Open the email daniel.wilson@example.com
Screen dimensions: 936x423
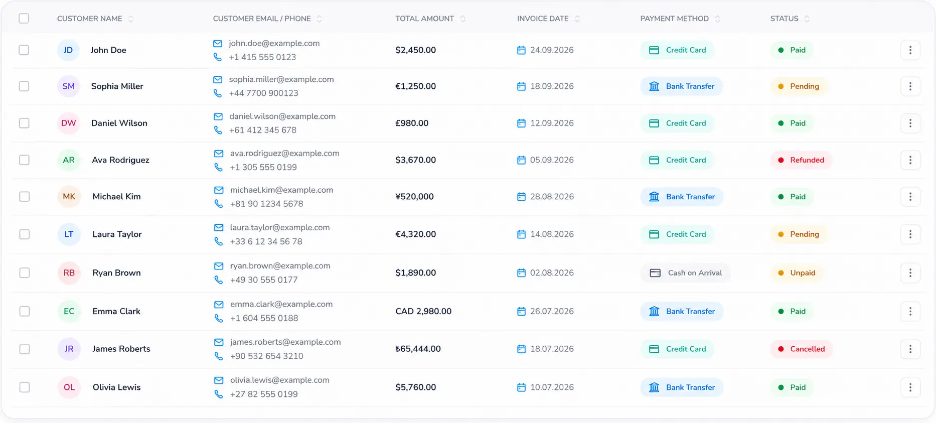[x=282, y=116]
